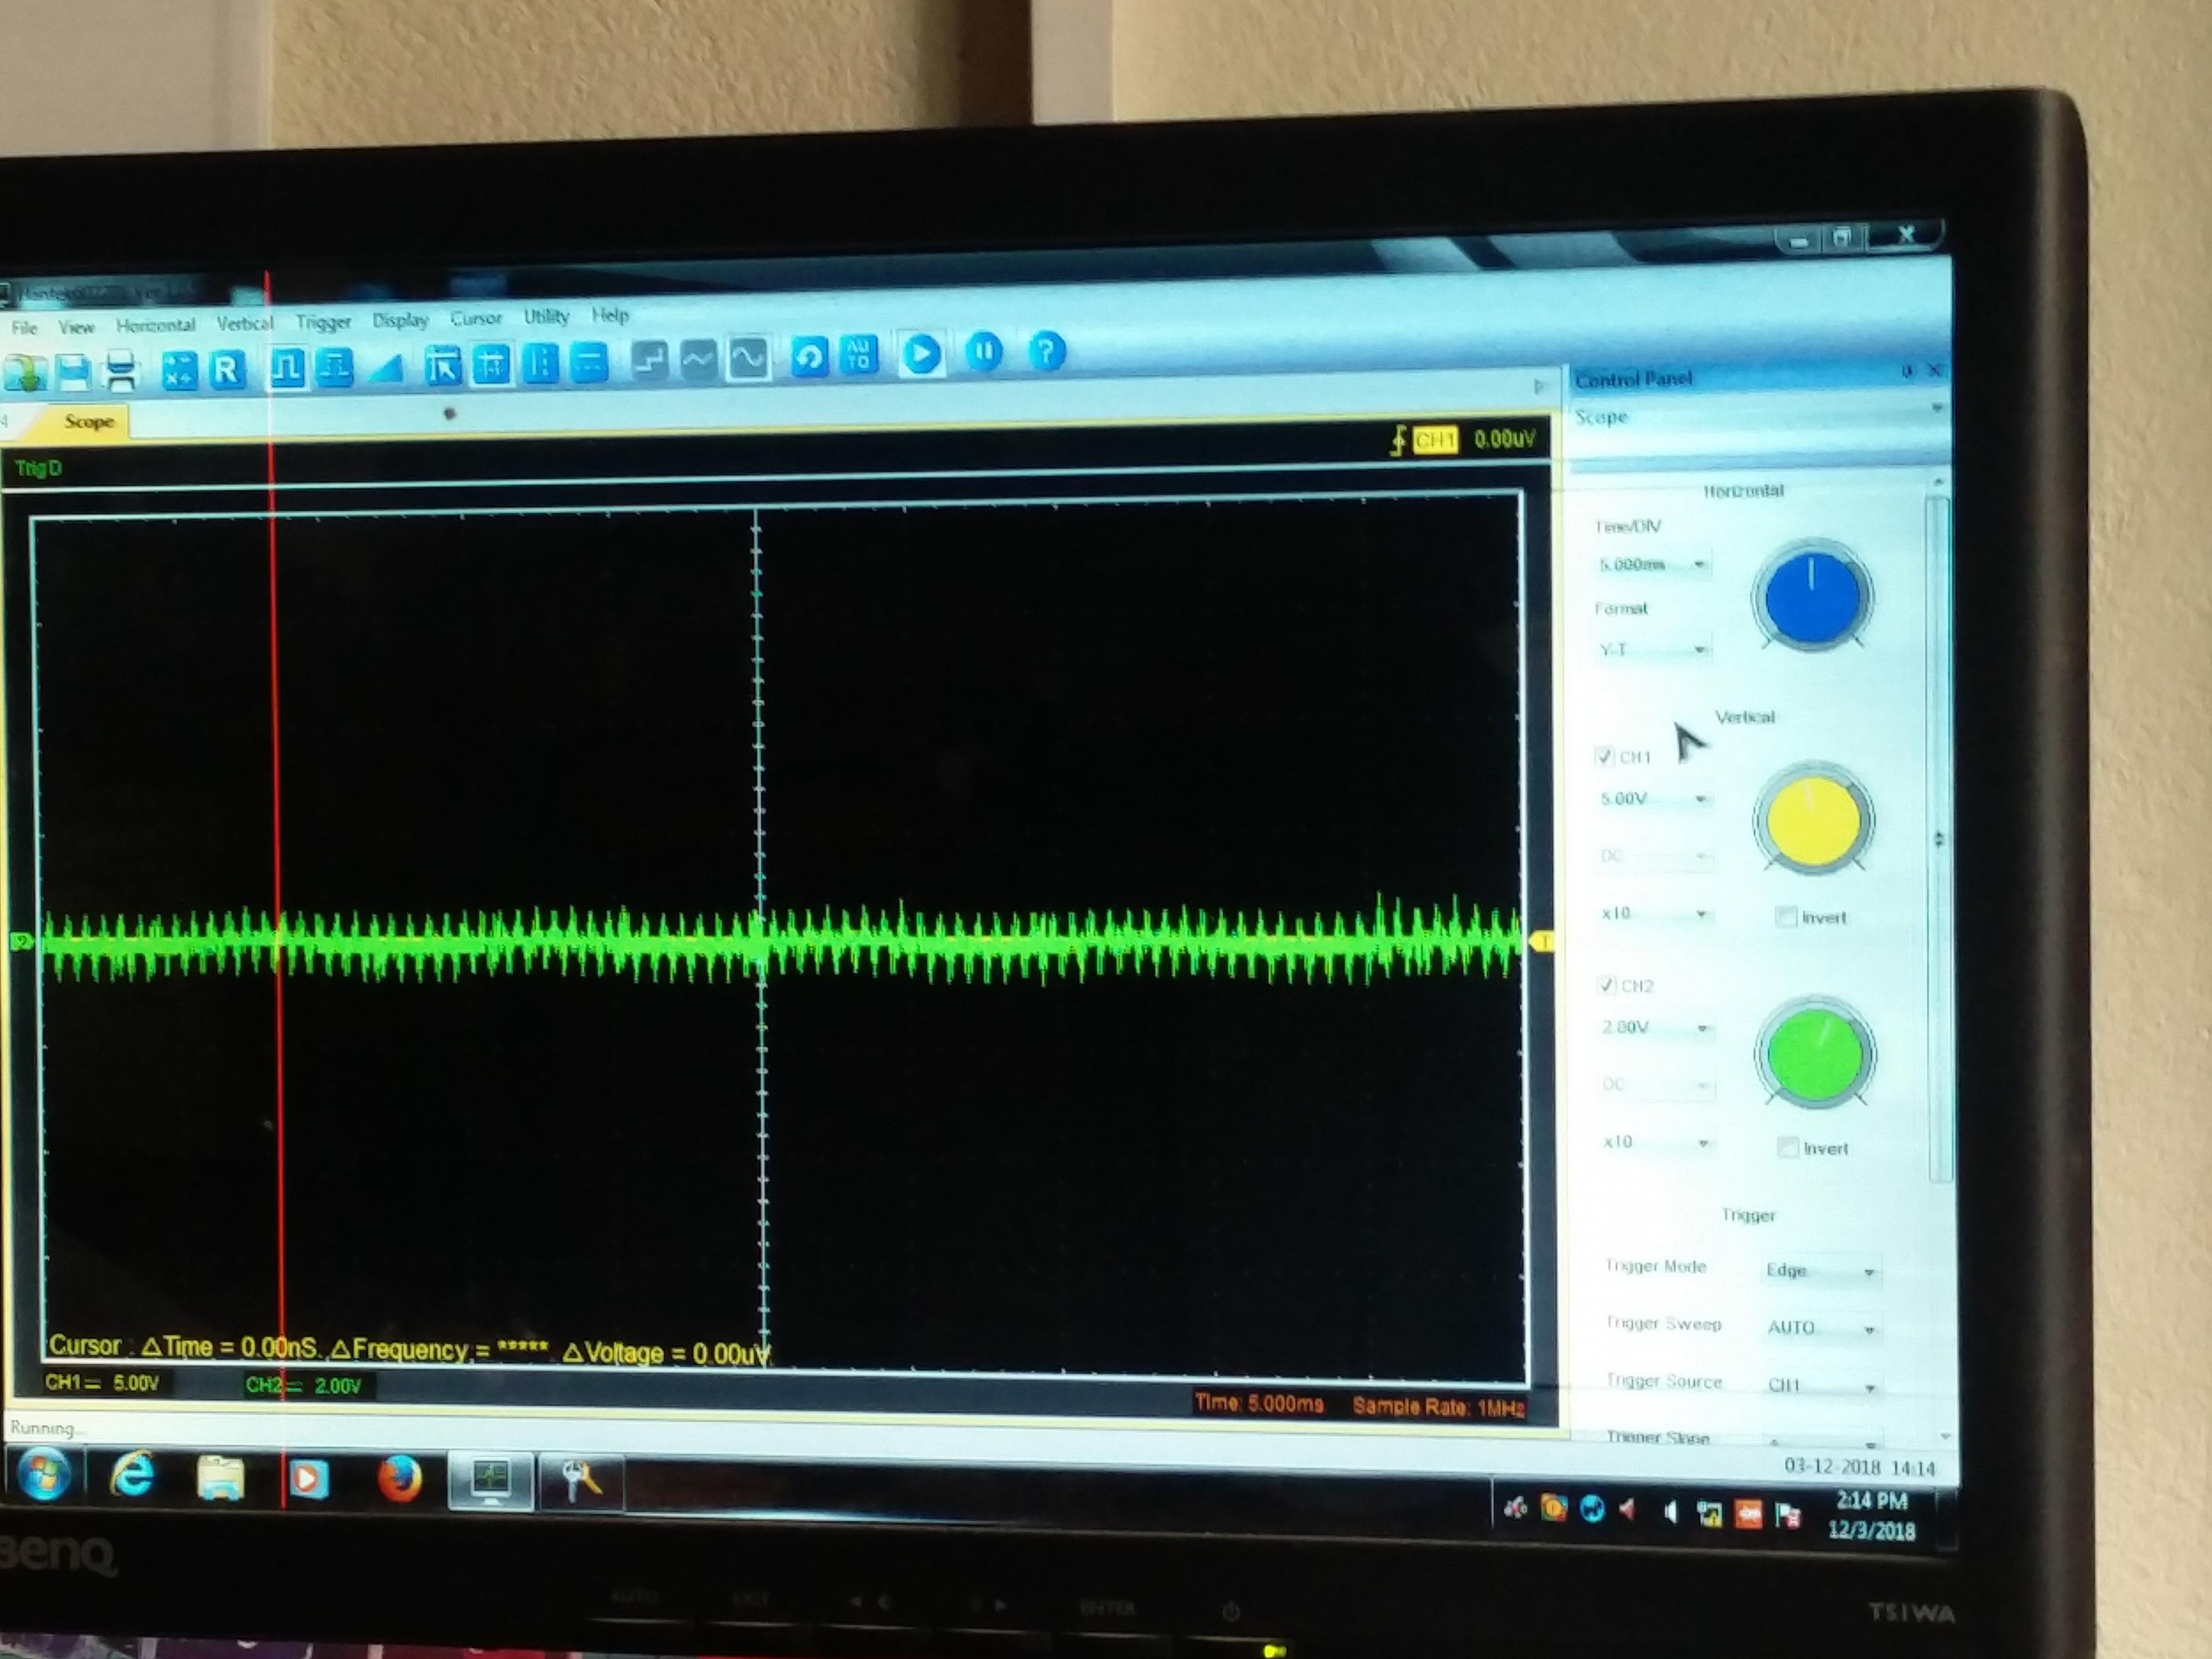2212x1659 pixels.
Task: Click the cross cursor toolbar icon
Action: (x=491, y=365)
